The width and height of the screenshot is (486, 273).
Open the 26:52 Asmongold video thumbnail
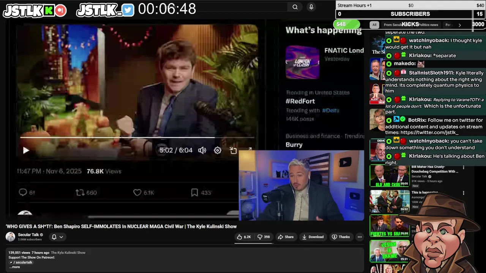pos(390,201)
